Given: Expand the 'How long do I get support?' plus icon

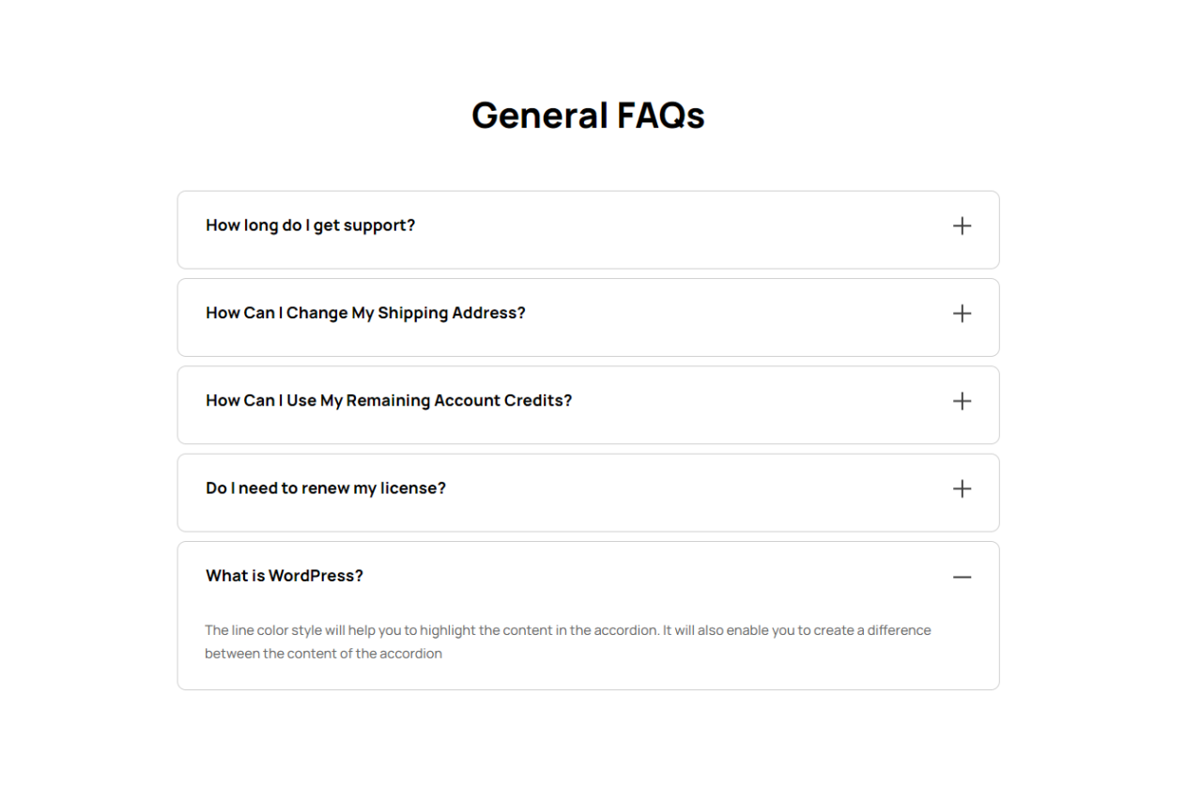Looking at the screenshot, I should click(x=962, y=226).
